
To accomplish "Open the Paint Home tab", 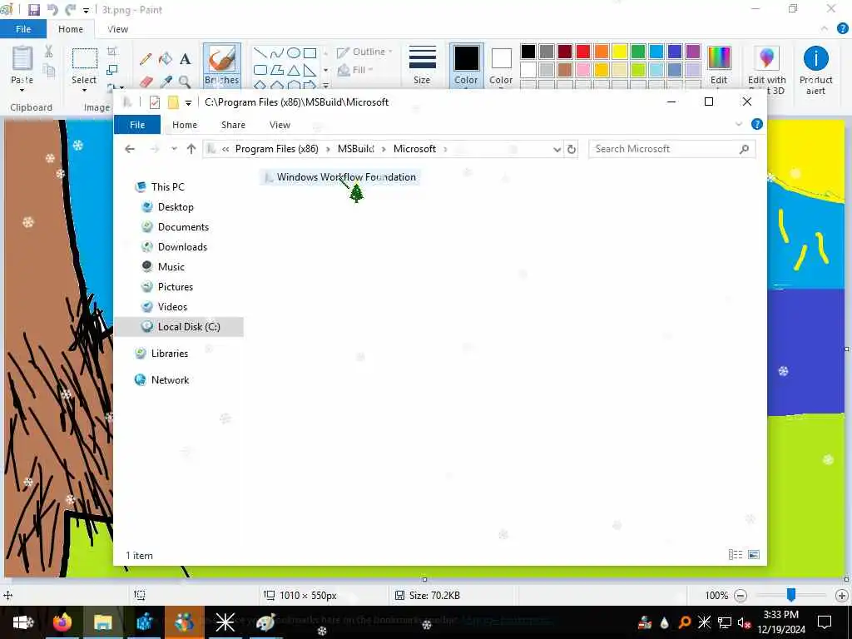I will [71, 29].
